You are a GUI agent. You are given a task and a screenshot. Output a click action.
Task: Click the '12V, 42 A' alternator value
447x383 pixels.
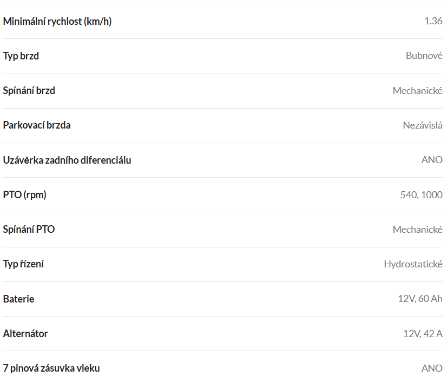tap(423, 333)
